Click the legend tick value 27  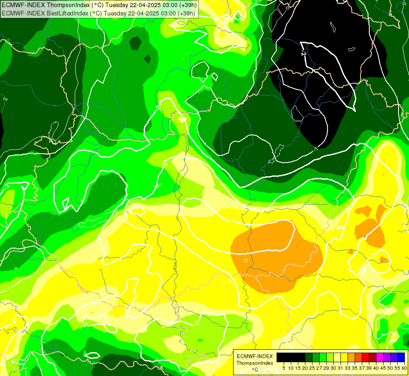[x=319, y=368]
